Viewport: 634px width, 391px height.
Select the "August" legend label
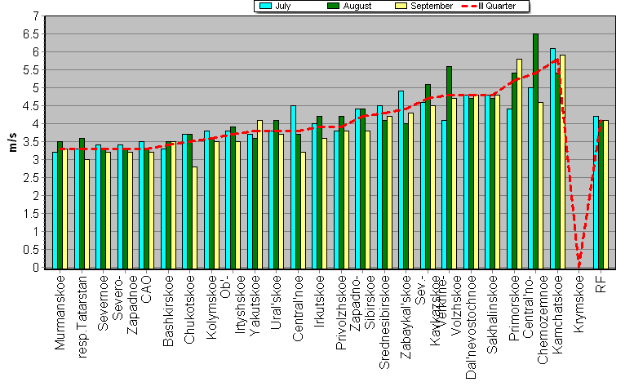357,6
